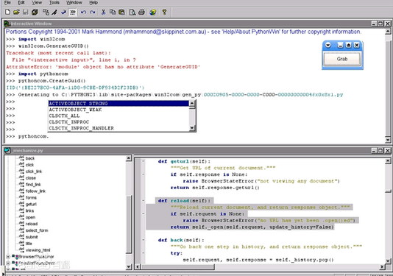The image size is (393, 276).
Task: Open the Help menu
Action: point(93,2)
